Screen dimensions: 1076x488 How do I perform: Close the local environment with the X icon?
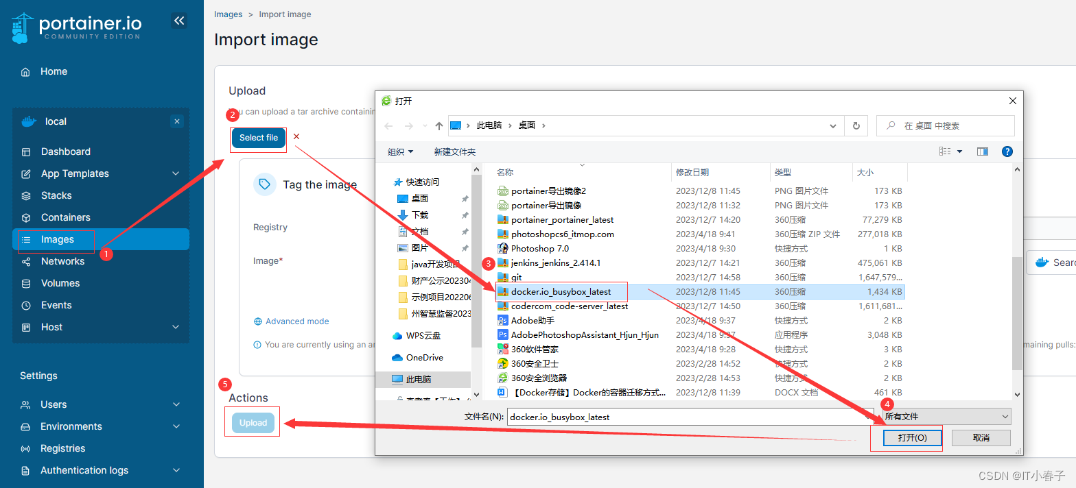(x=177, y=121)
